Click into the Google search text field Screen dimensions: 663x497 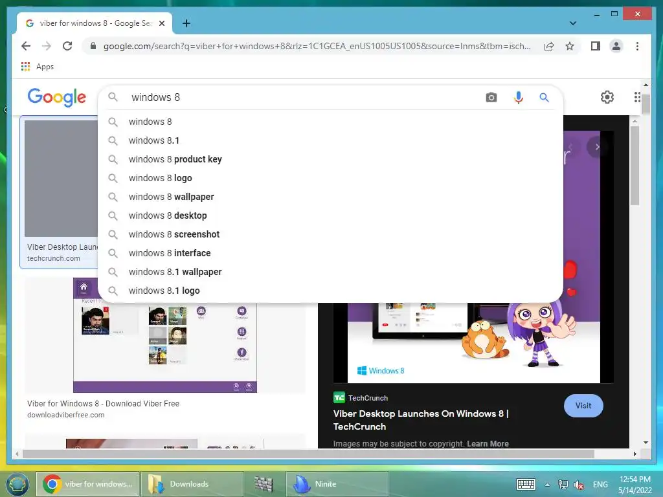tap(304, 98)
